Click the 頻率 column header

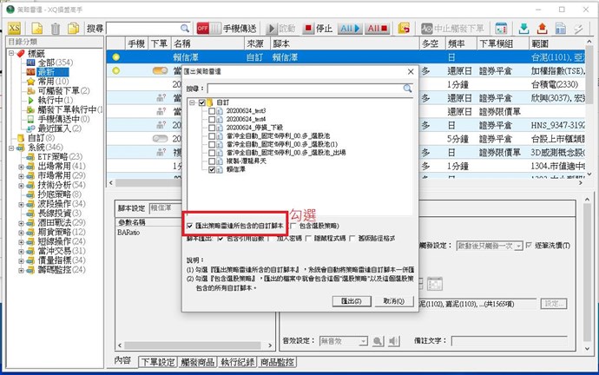pyautogui.click(x=462, y=43)
